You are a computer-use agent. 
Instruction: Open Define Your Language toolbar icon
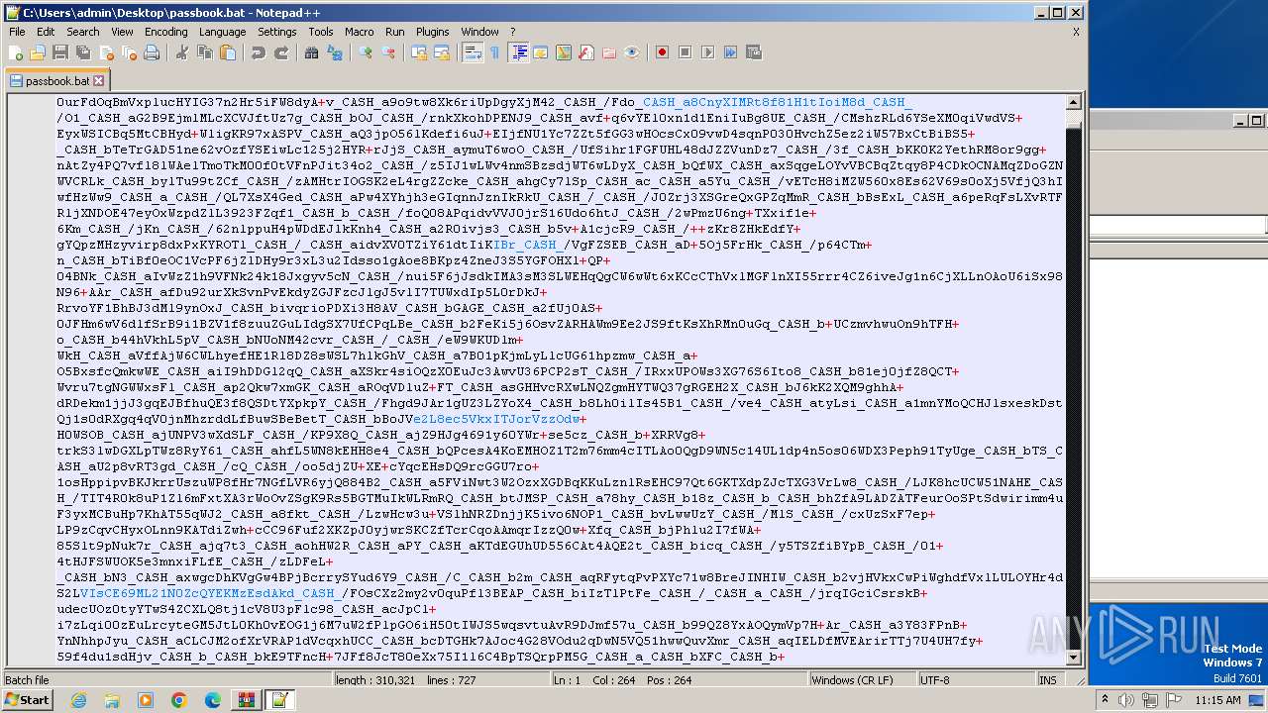541,52
